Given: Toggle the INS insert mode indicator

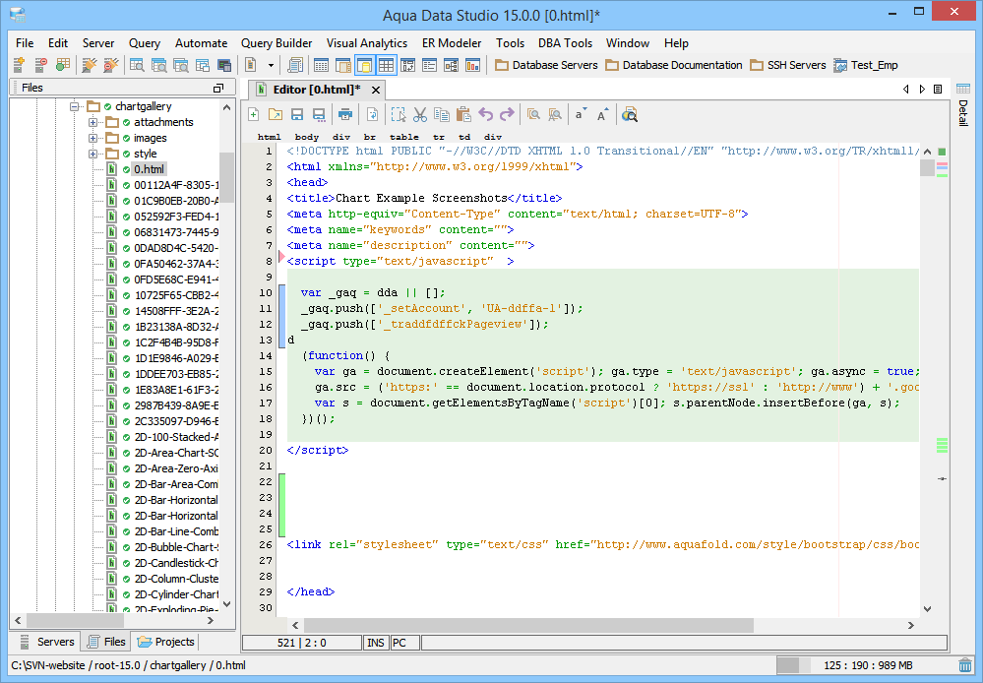Looking at the screenshot, I should pos(376,643).
